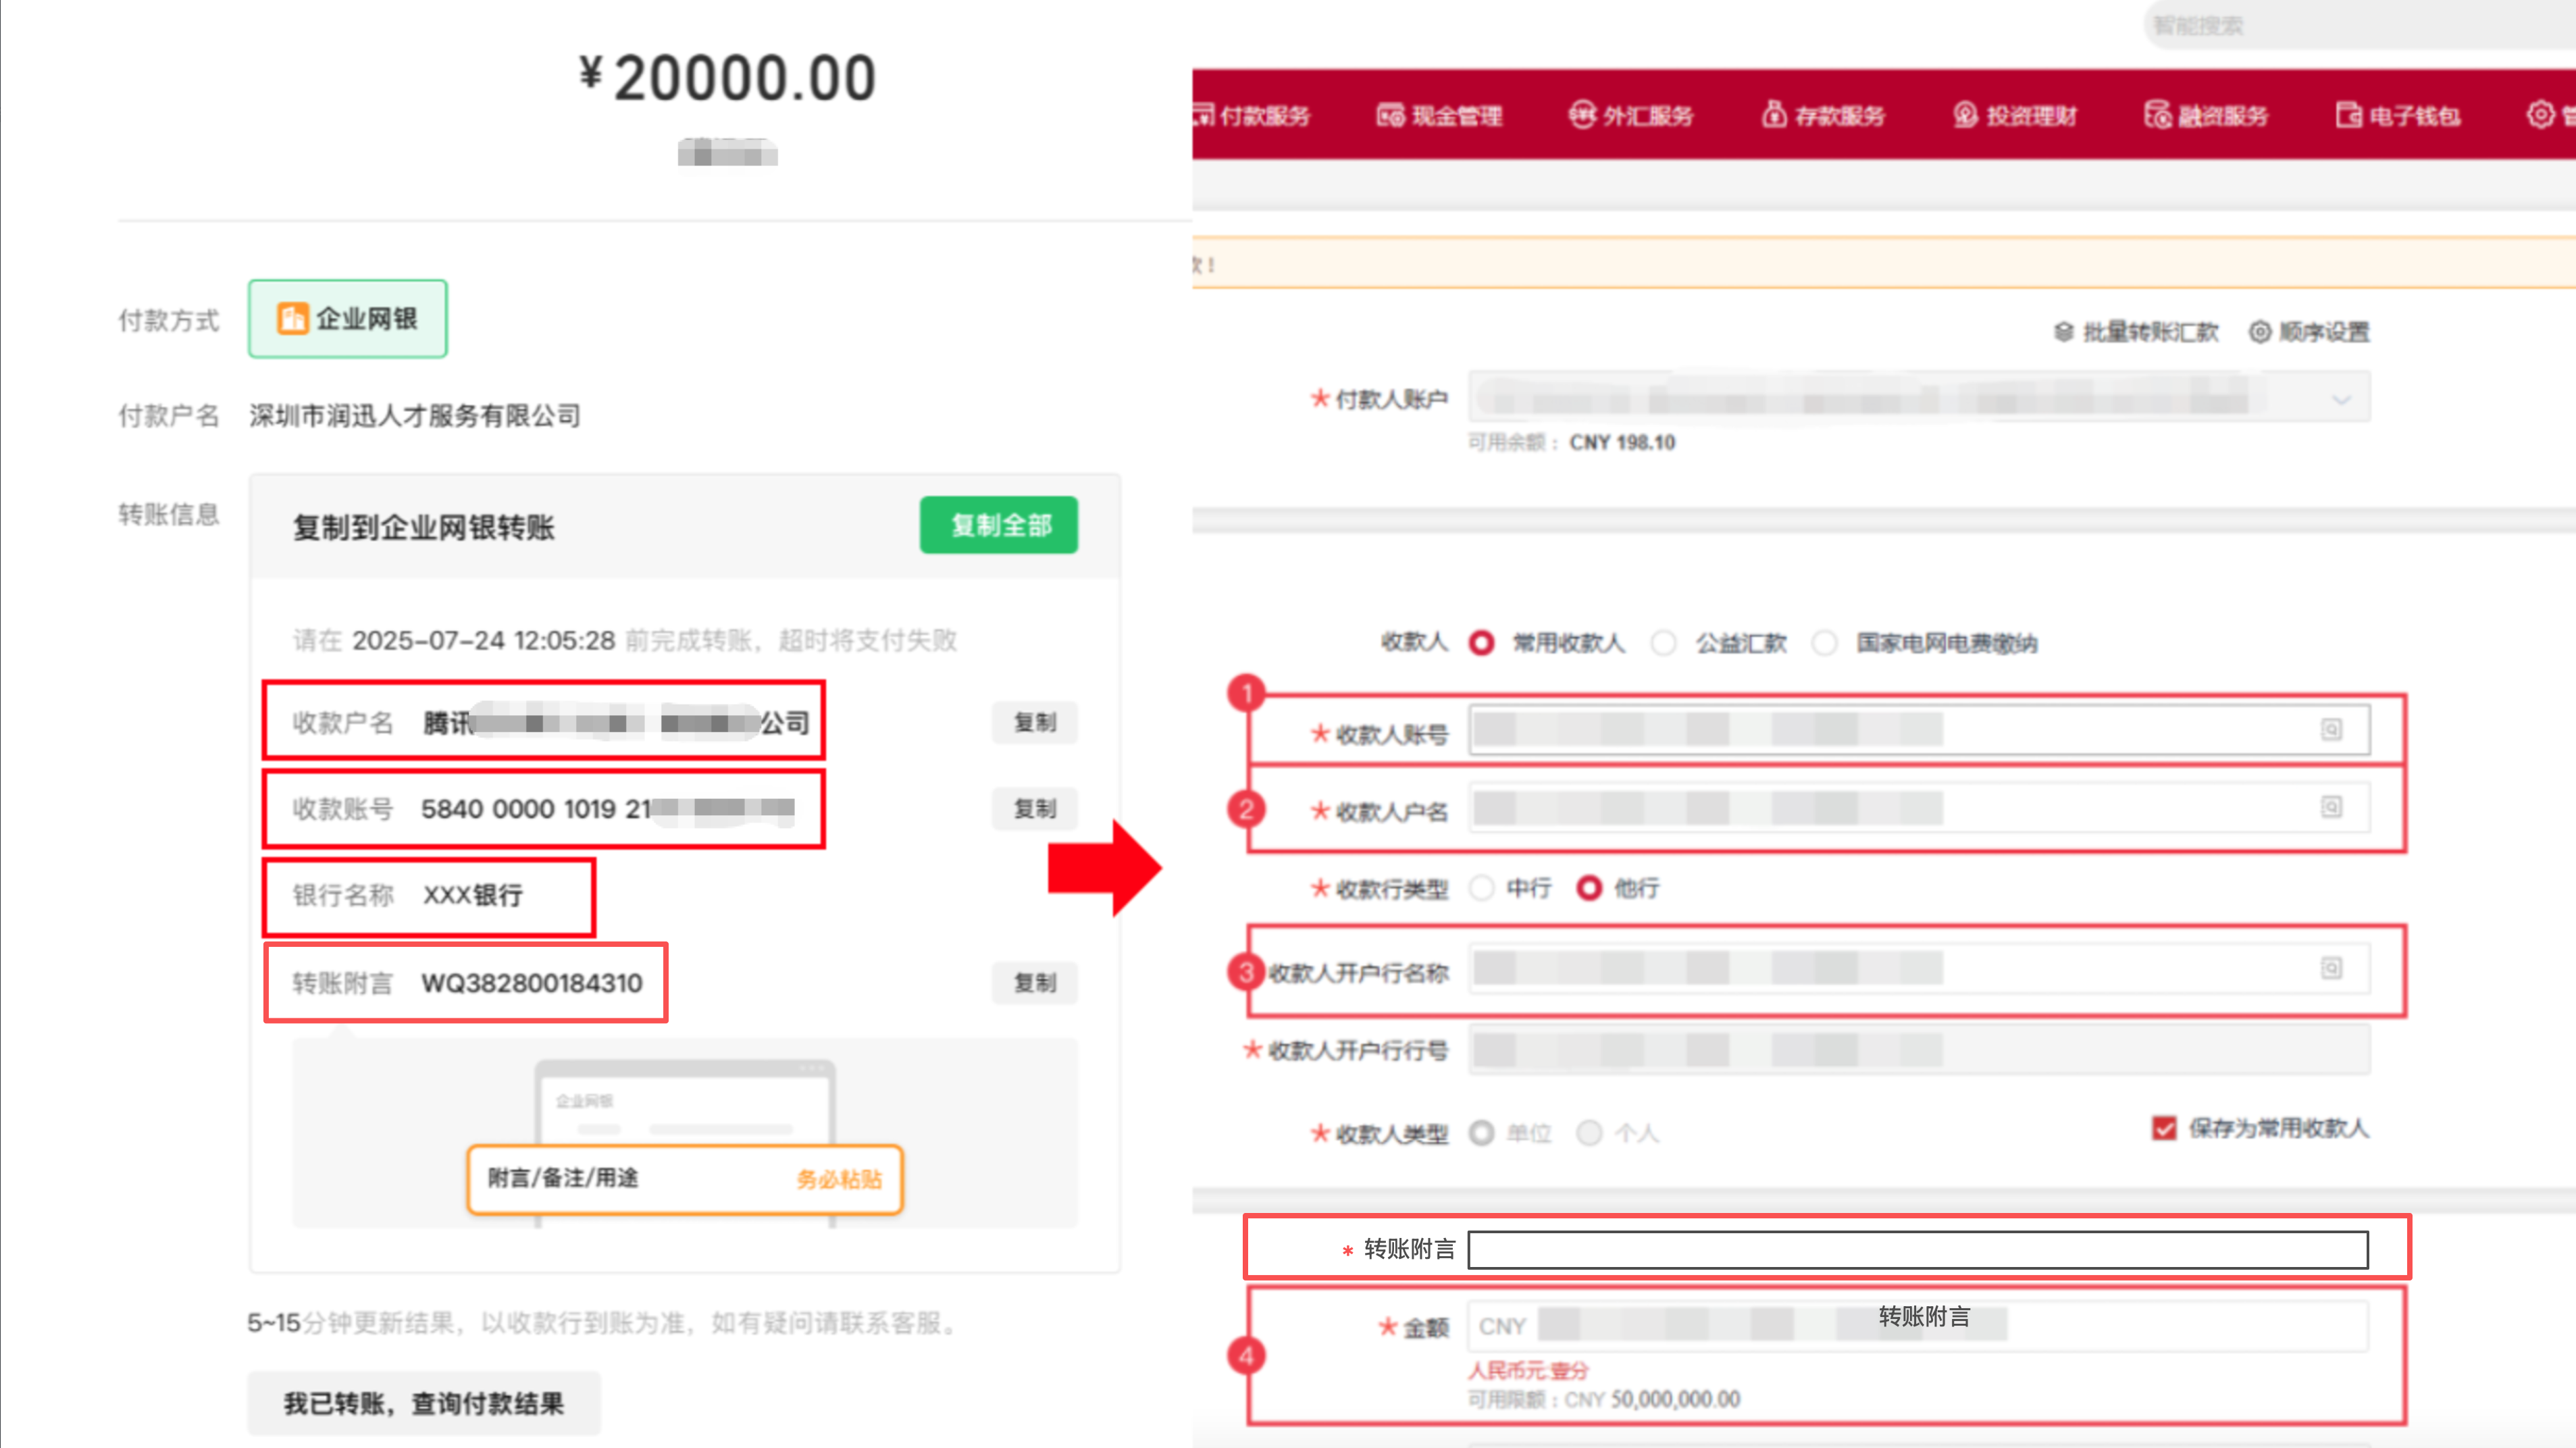The height and width of the screenshot is (1448, 2576).
Task: Click the gear icon after 电子钱包
Action: [x=2541, y=115]
